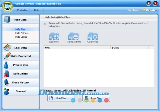Click the Erase History eraser icon
The image size is (160, 111).
click(x=6, y=83)
